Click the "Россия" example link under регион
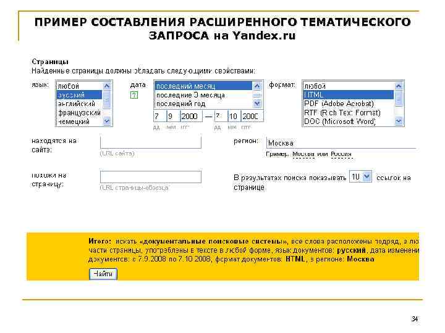Viewport: 445px width, 333px height. click(x=341, y=154)
